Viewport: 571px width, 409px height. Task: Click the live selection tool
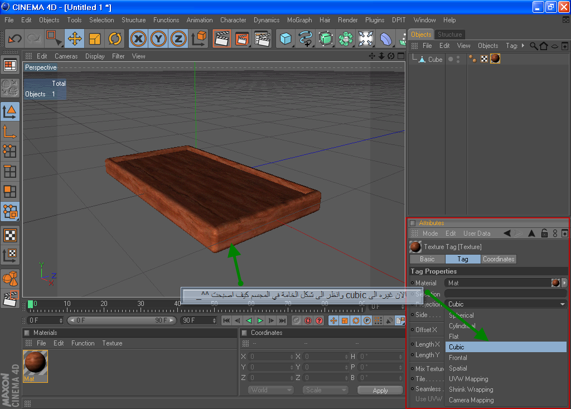click(55, 38)
